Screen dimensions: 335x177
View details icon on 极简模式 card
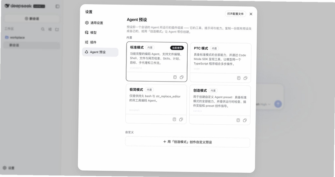(x=174, y=119)
